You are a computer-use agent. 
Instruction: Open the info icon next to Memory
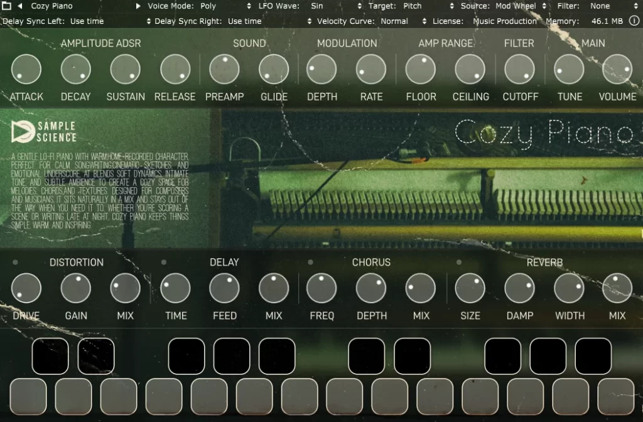coord(634,21)
